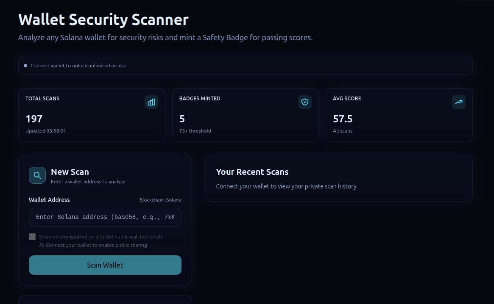Select the Total Scans value 197
The width and height of the screenshot is (494, 304).
(34, 119)
